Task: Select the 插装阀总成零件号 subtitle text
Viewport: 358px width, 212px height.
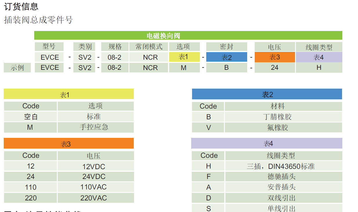Action: click(38, 20)
